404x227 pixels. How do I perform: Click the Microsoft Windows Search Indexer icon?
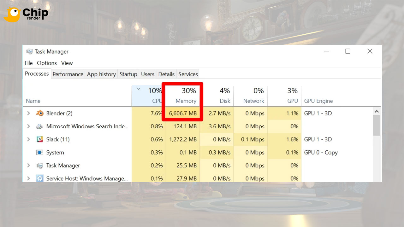(x=40, y=126)
